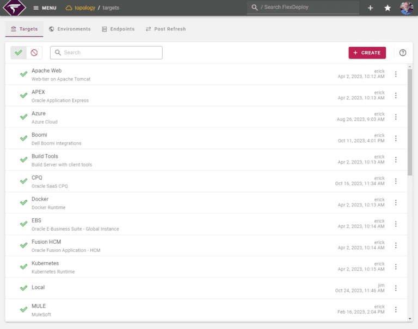Focus the Search FlexDeploy field
Screen dimensions: 418x329
click(303, 8)
